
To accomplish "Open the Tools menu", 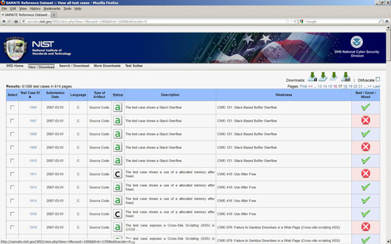I will (x=67, y=8).
